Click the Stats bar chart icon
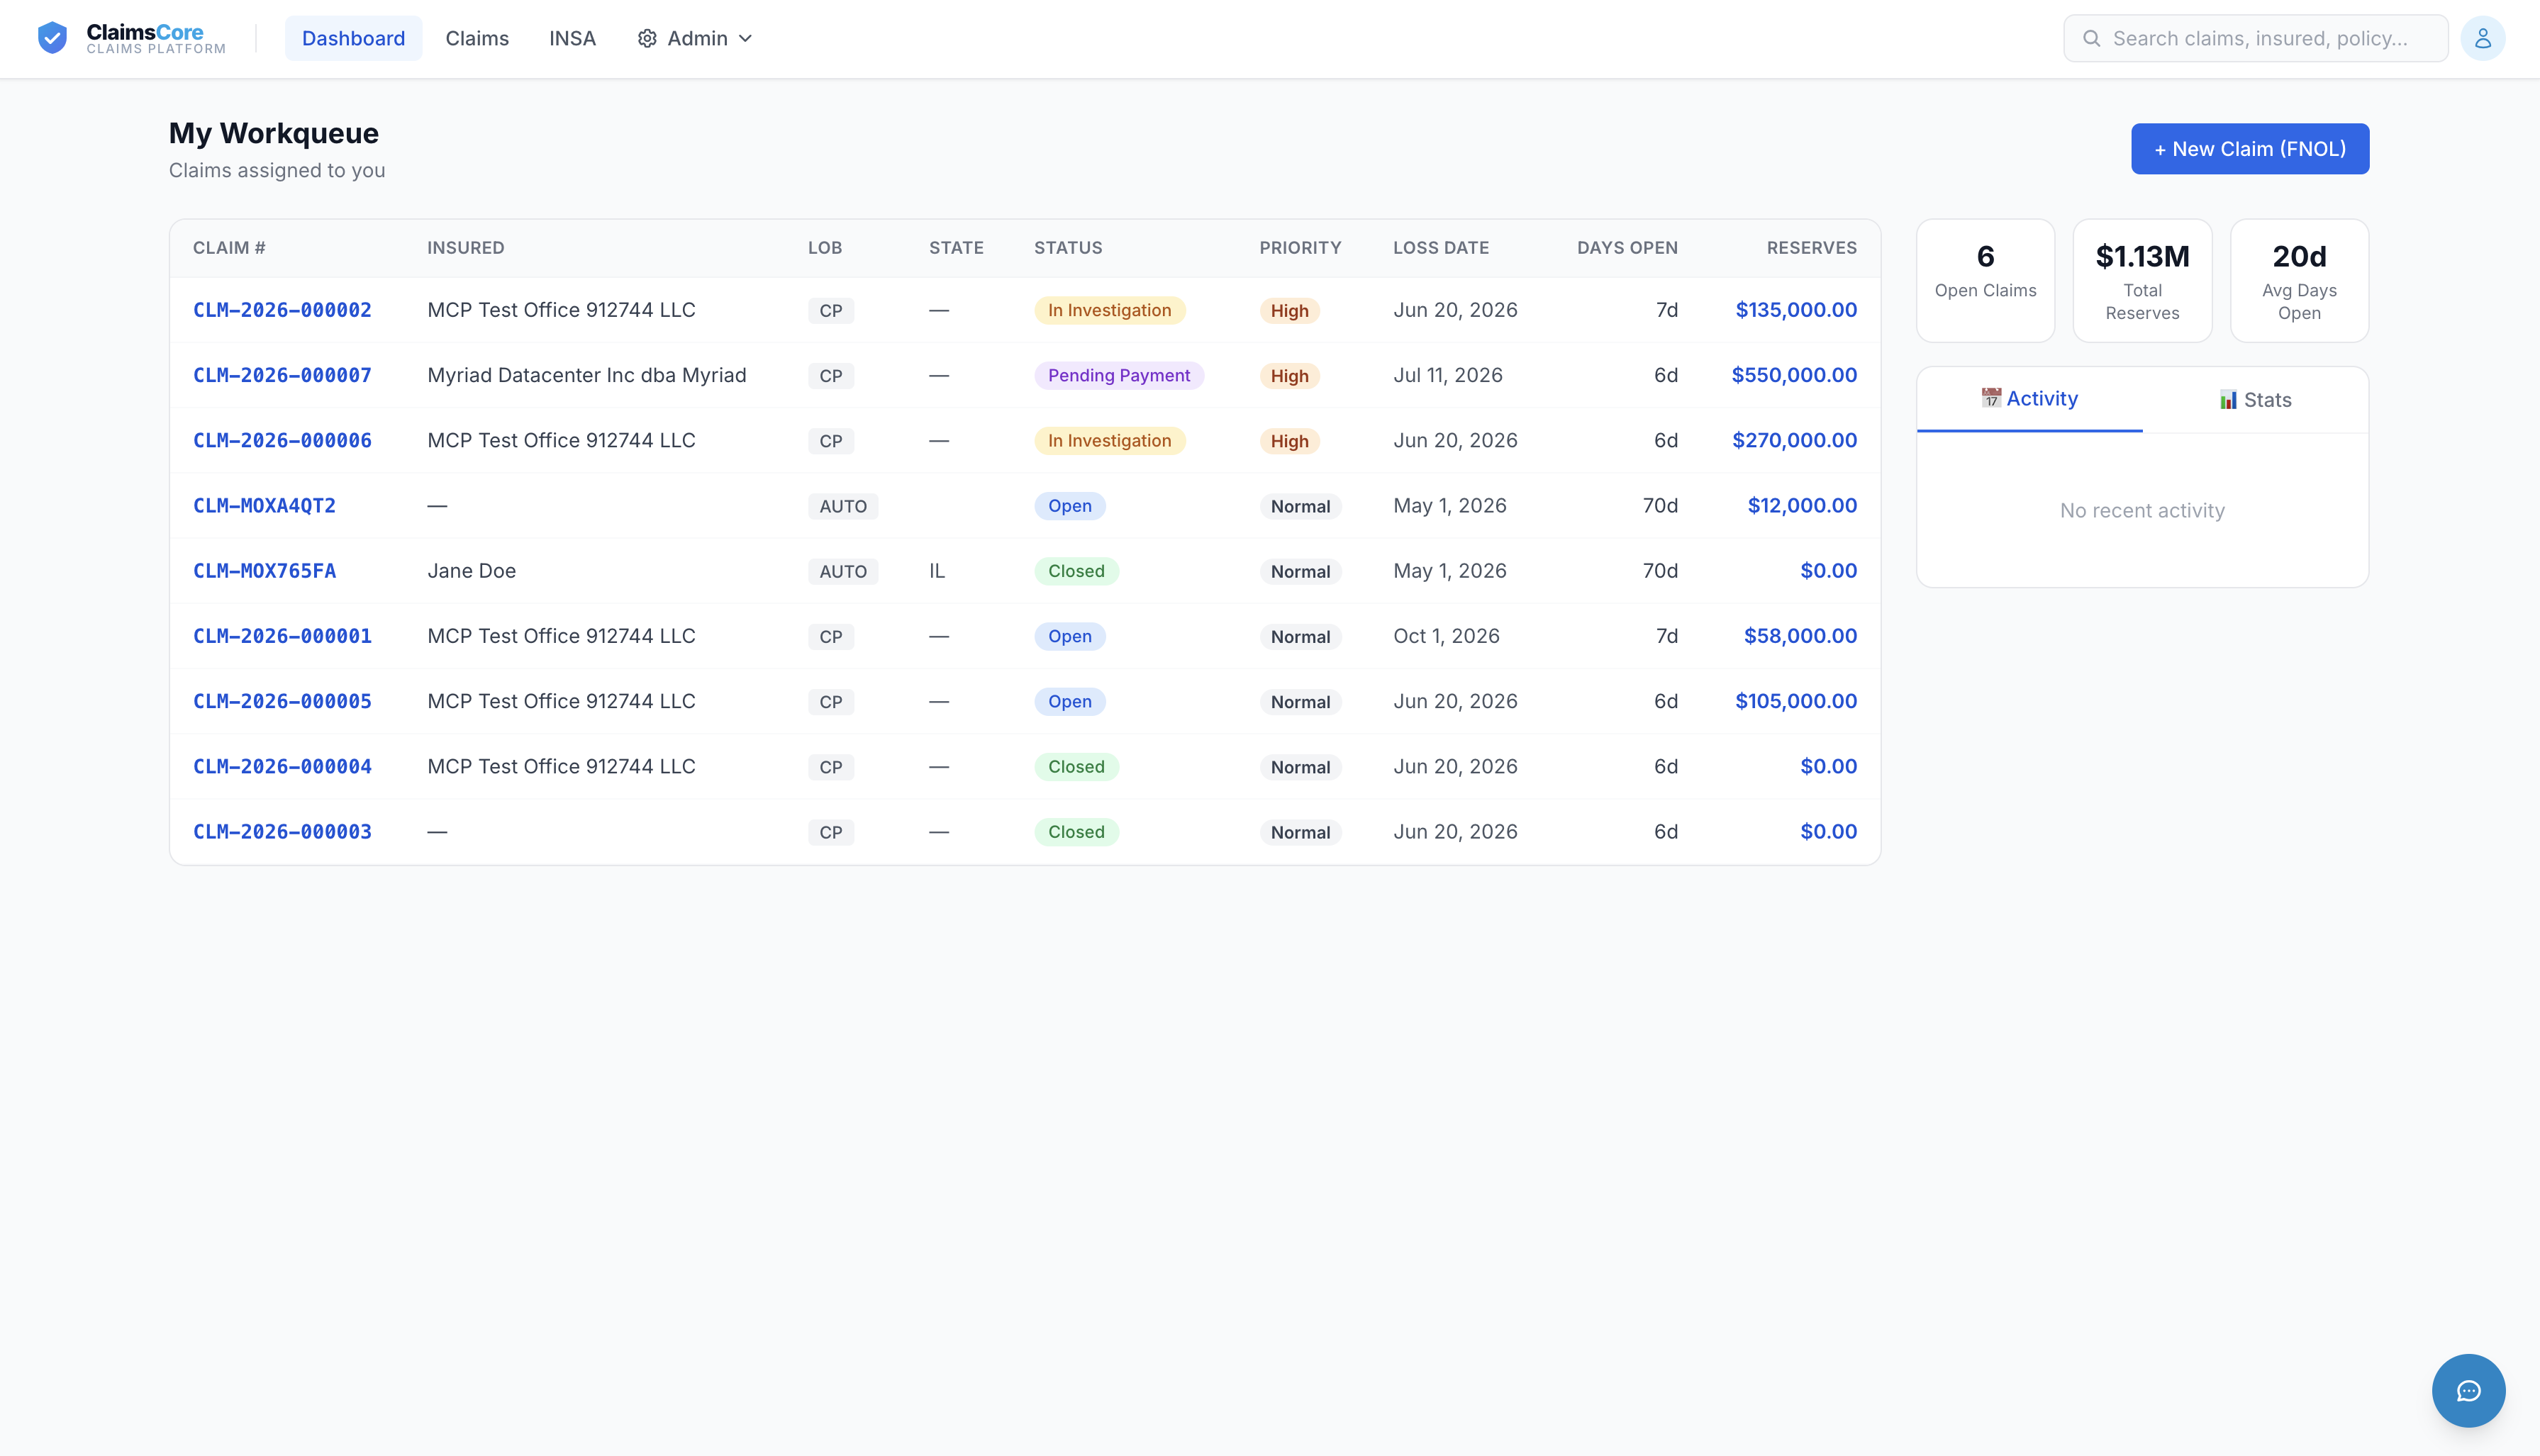 coord(2228,400)
